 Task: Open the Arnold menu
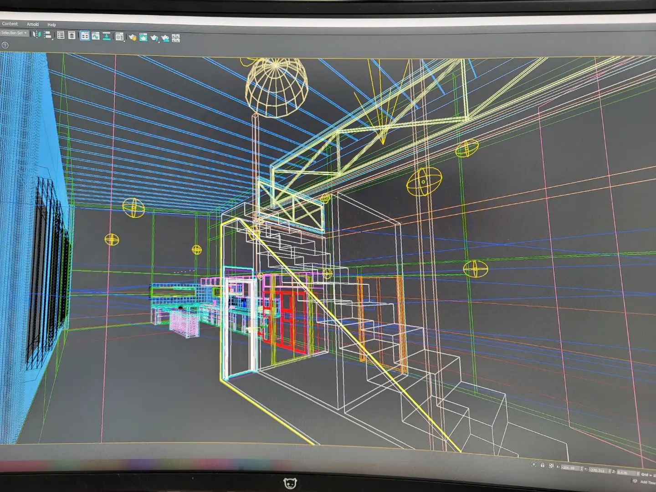click(33, 24)
